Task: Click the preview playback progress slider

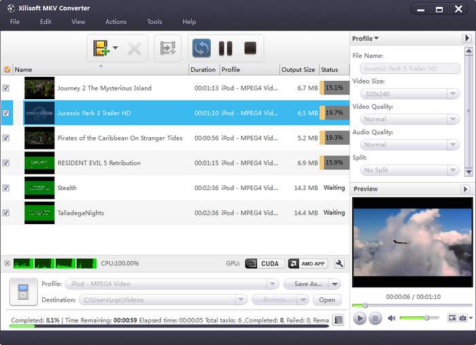Action: 412,306
